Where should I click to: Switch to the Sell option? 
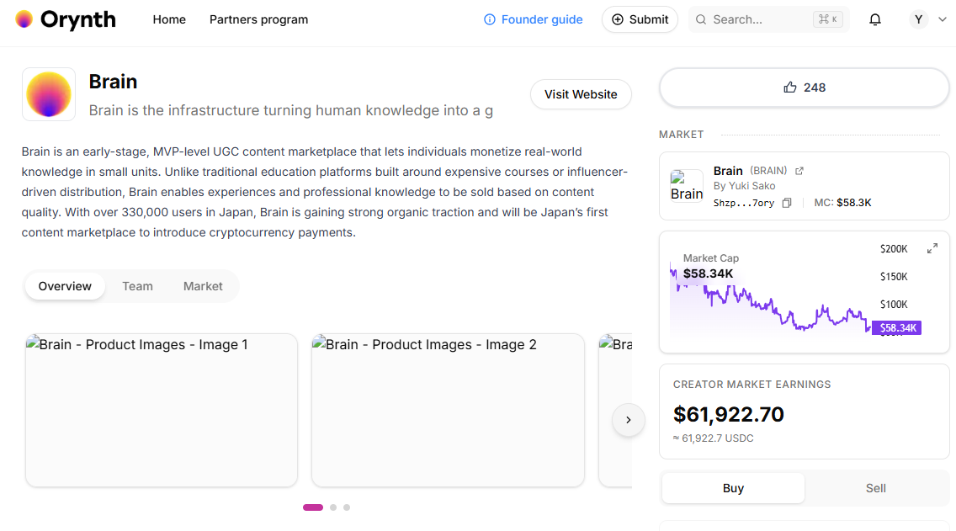click(875, 488)
